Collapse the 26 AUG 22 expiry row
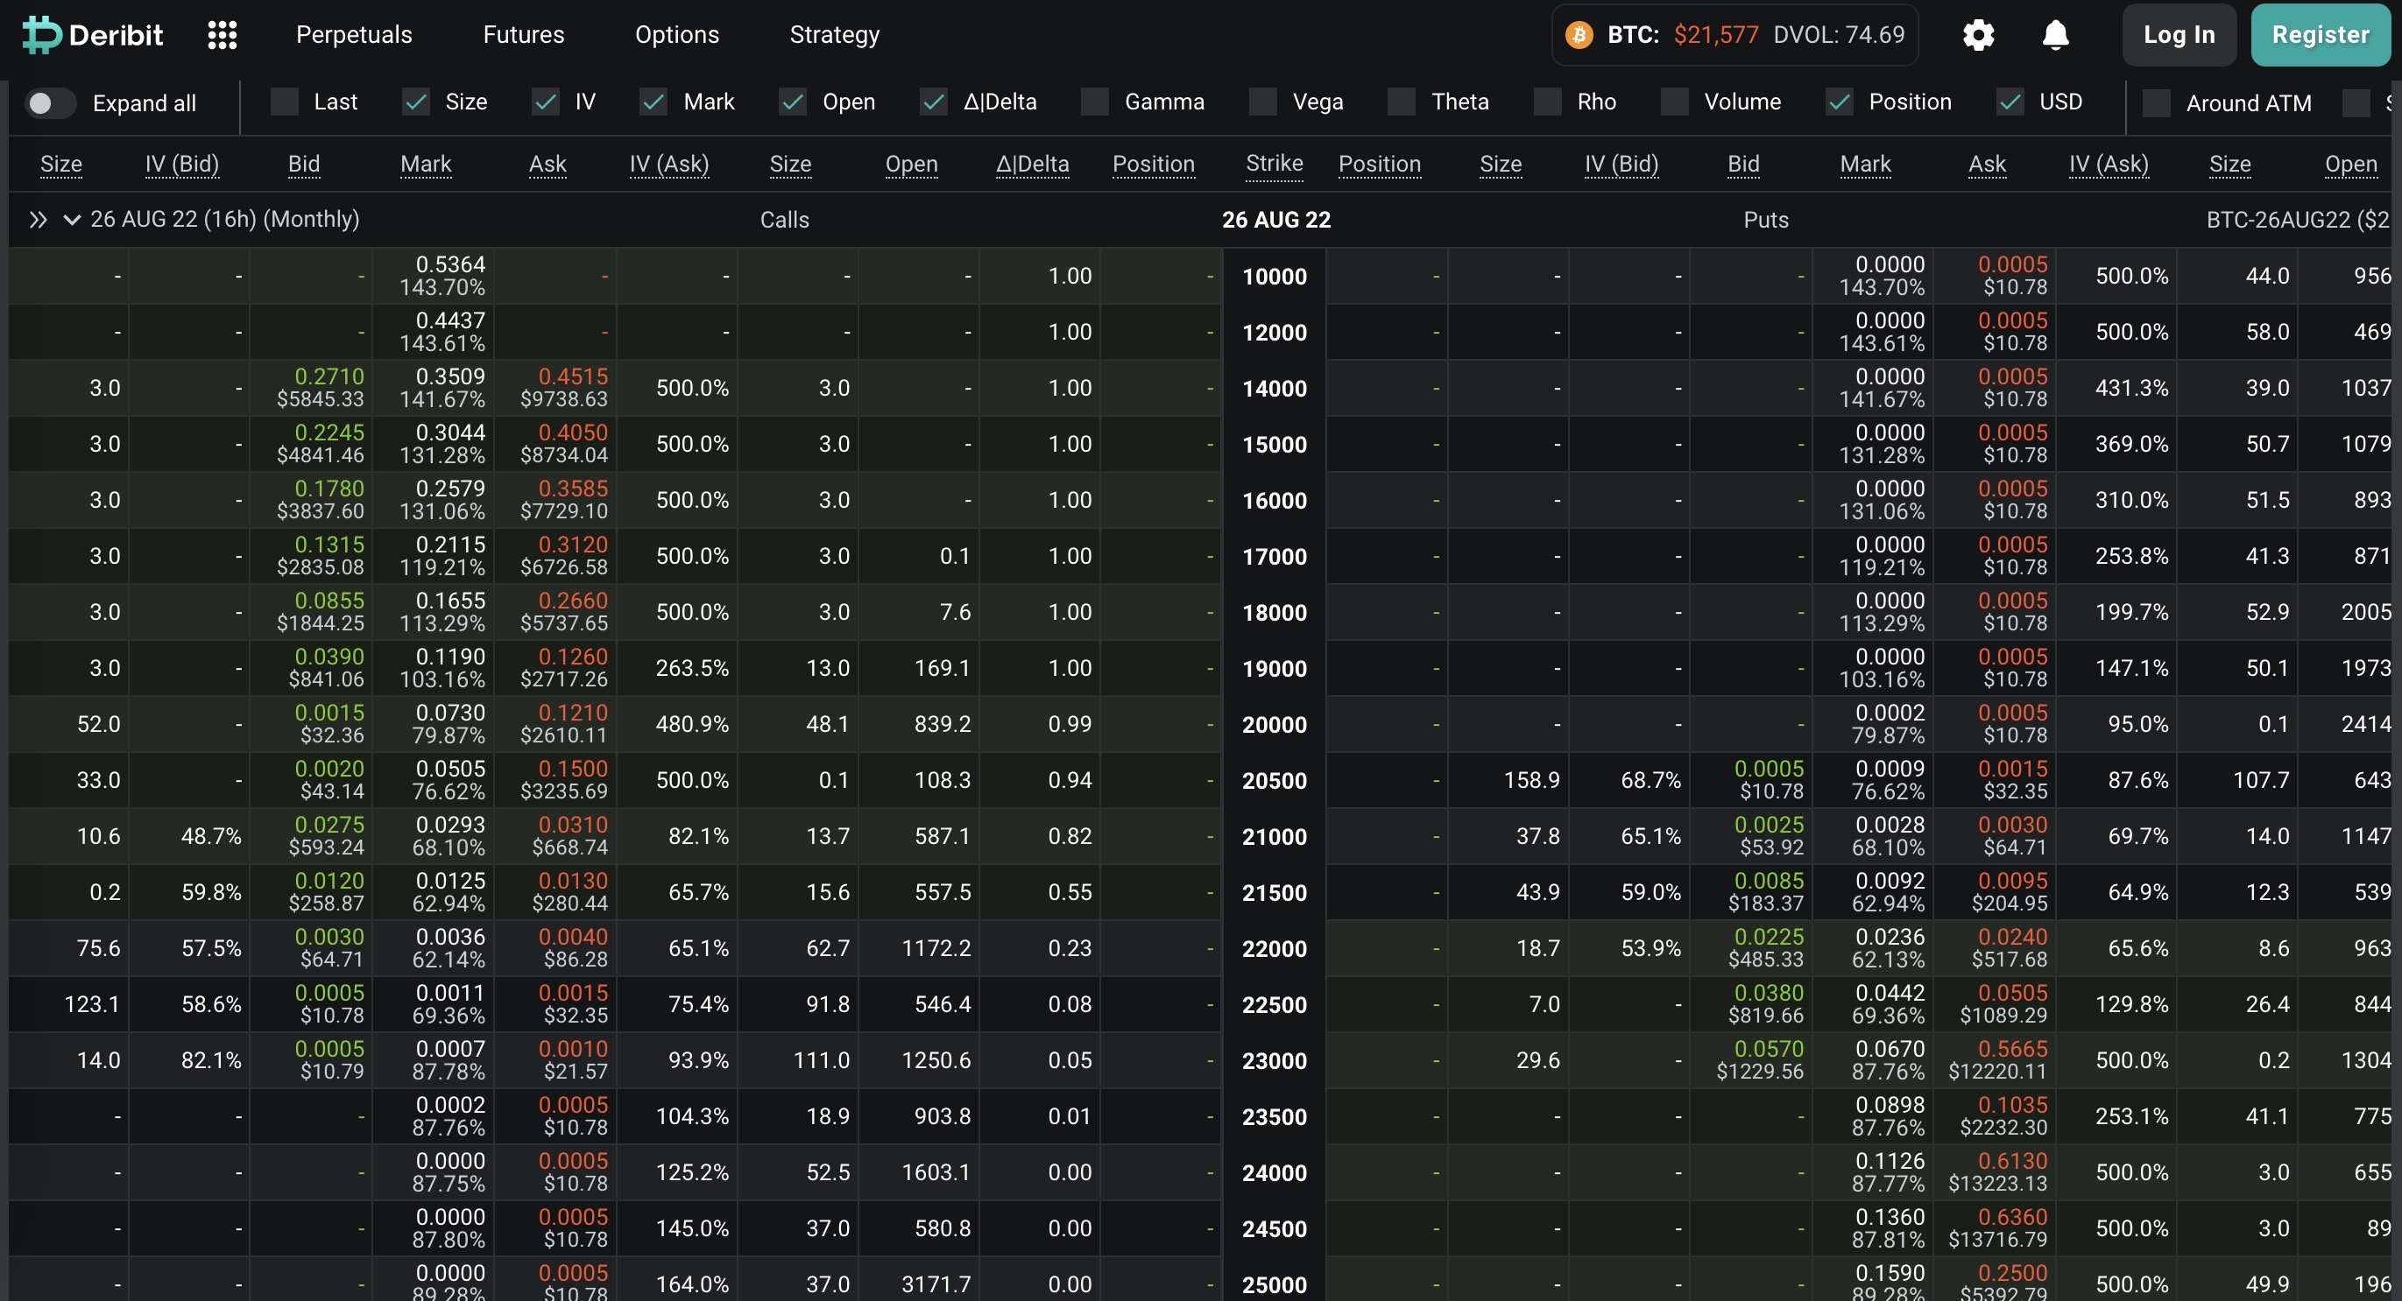 point(72,220)
